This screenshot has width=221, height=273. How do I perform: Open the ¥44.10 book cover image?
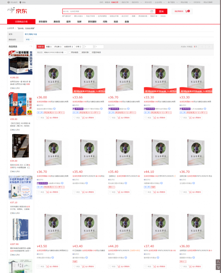pos(160,153)
